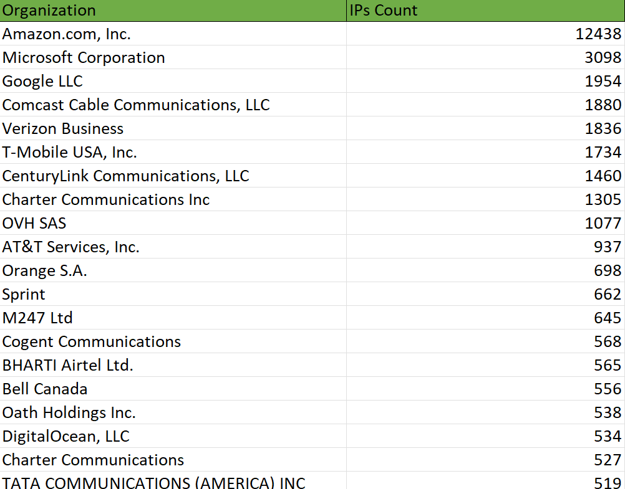Click the AT&T Services, Inc. cell
This screenshot has height=489, width=625.
tap(70, 247)
